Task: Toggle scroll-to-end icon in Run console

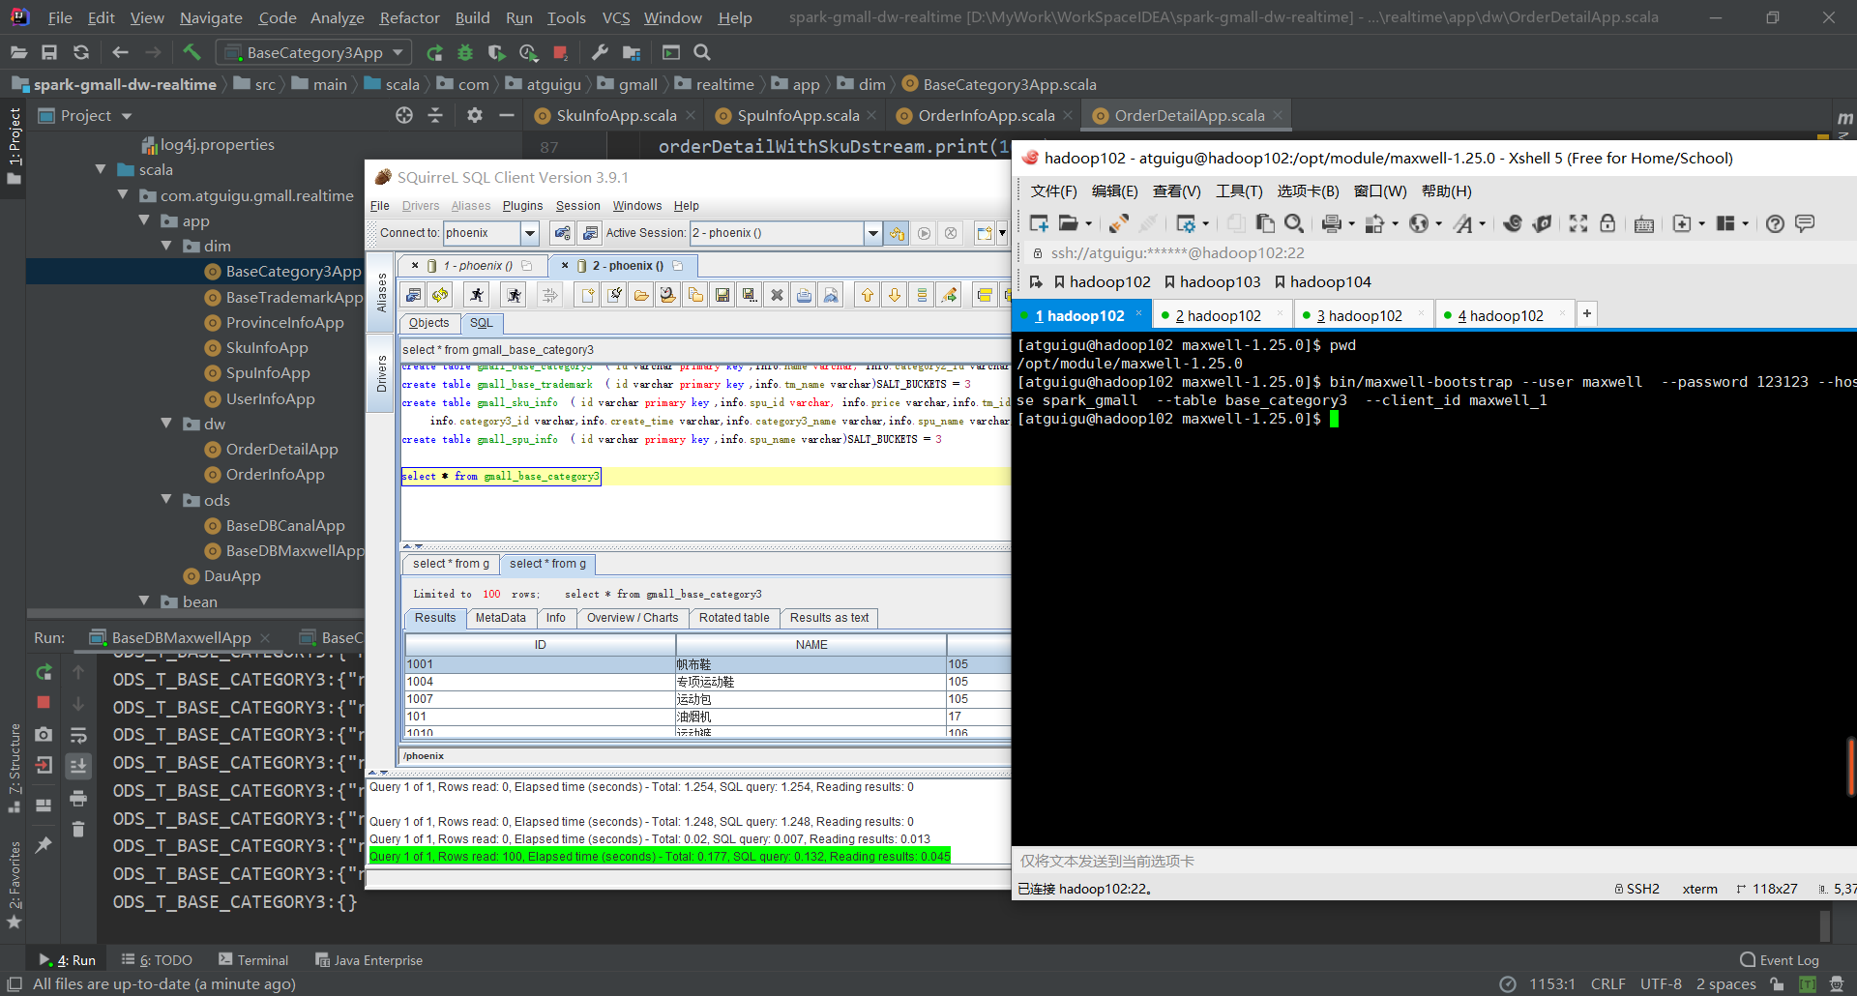Action: click(78, 766)
